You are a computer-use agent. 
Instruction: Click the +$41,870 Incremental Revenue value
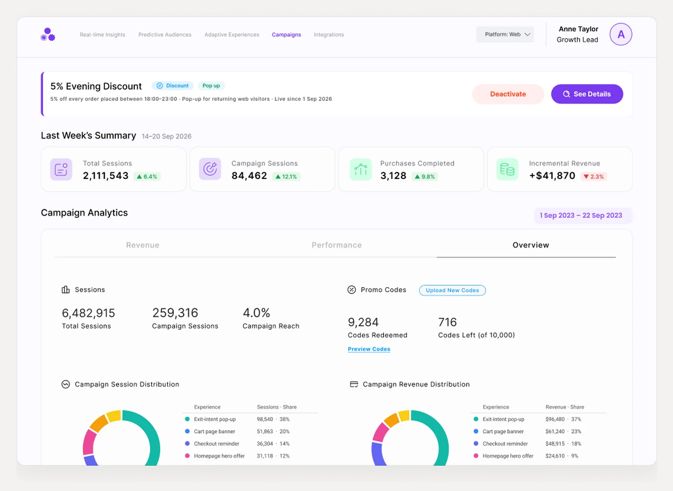tap(552, 176)
